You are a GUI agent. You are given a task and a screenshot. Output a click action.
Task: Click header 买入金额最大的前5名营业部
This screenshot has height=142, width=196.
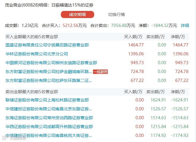(32, 37)
